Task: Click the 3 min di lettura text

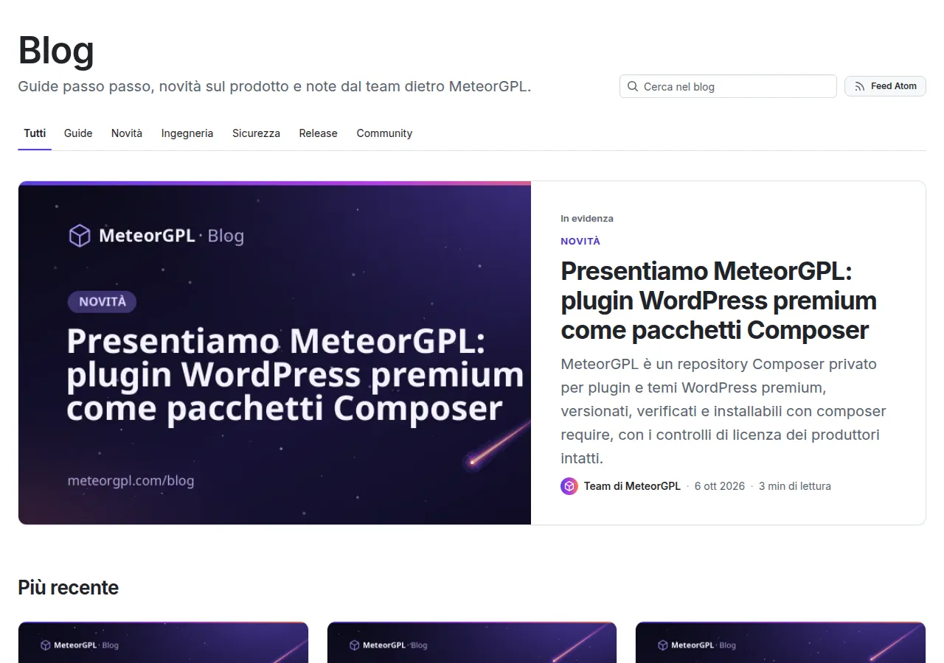Action: (795, 486)
